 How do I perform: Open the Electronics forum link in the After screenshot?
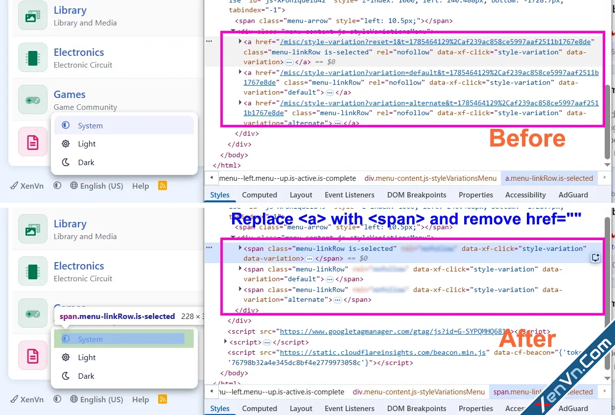(79, 266)
